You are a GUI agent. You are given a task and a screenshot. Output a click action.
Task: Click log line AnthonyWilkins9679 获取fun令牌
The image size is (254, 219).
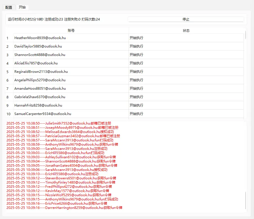62,144
